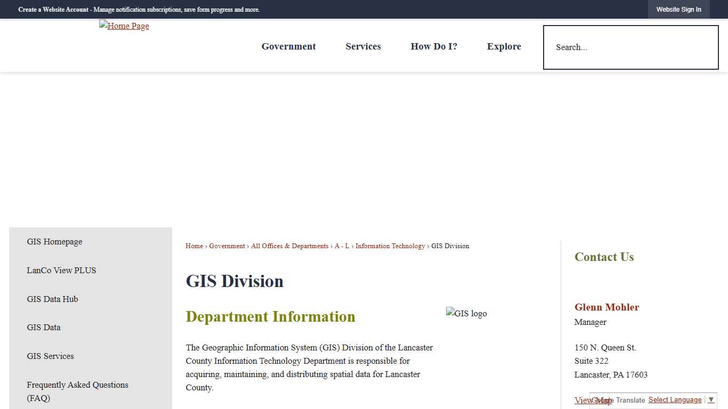Navigate to GIS Homepage in sidebar

pos(54,242)
